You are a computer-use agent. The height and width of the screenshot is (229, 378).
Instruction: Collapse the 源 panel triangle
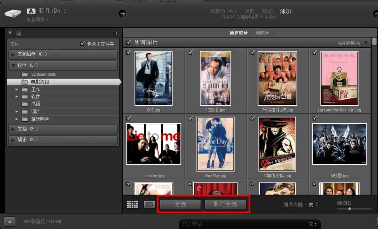[x=10, y=33]
